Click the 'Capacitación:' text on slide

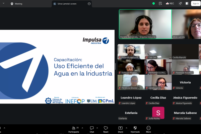pos(68,60)
